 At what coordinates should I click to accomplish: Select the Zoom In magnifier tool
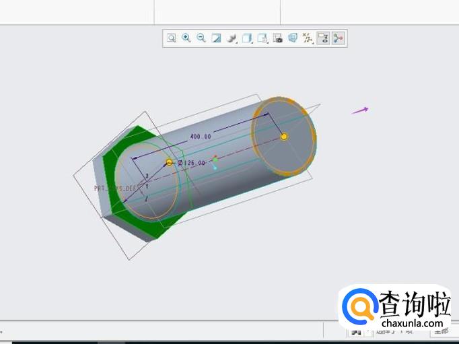pyautogui.click(x=186, y=38)
